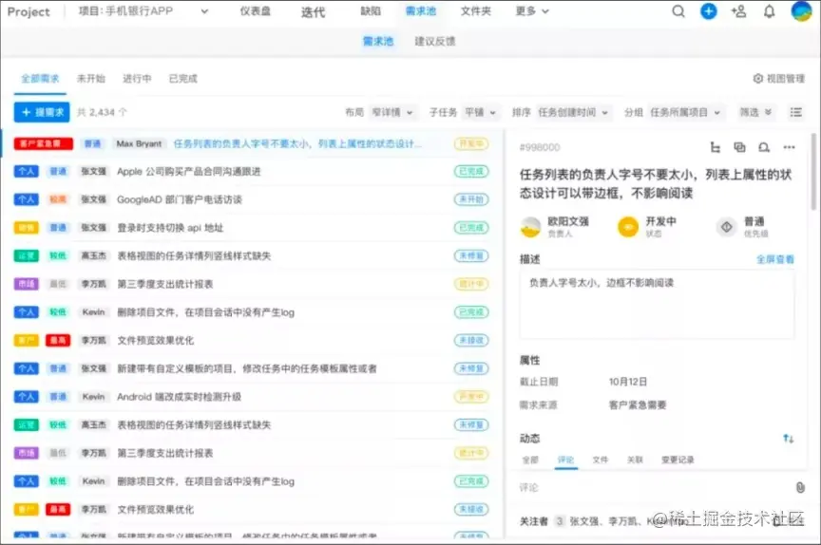The width and height of the screenshot is (821, 545).
Task: Select the 全部需求 tab
Action: pyautogui.click(x=40, y=79)
